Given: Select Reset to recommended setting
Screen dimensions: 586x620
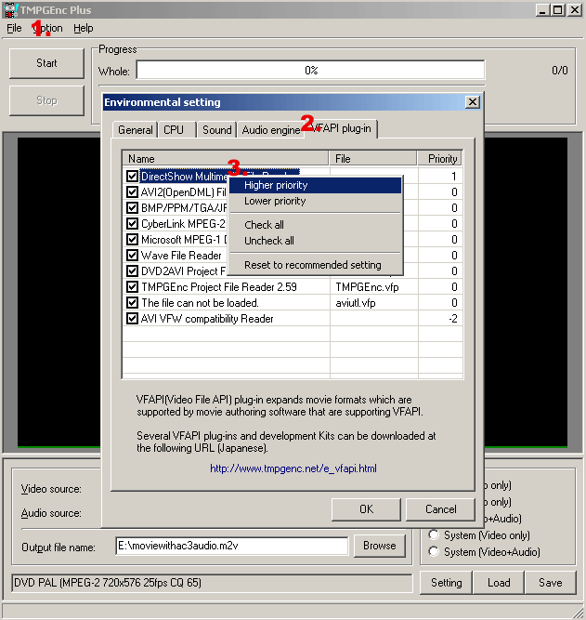Looking at the screenshot, I should (312, 265).
